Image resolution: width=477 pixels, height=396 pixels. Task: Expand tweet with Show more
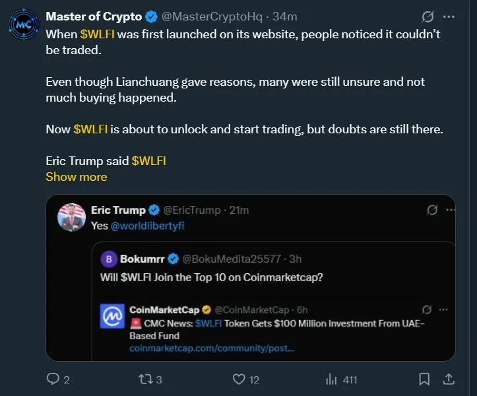pos(76,176)
